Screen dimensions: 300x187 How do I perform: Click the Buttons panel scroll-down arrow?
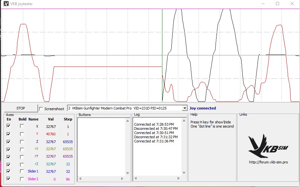click(x=127, y=173)
